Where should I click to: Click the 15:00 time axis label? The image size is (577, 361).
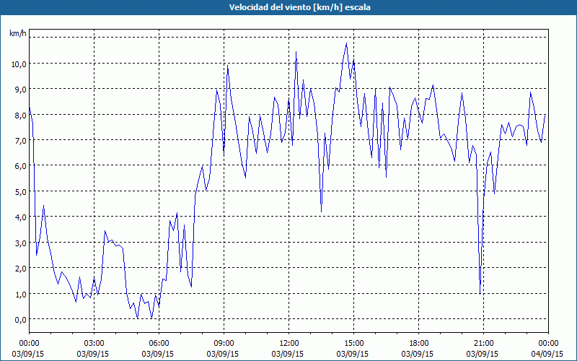353,344
